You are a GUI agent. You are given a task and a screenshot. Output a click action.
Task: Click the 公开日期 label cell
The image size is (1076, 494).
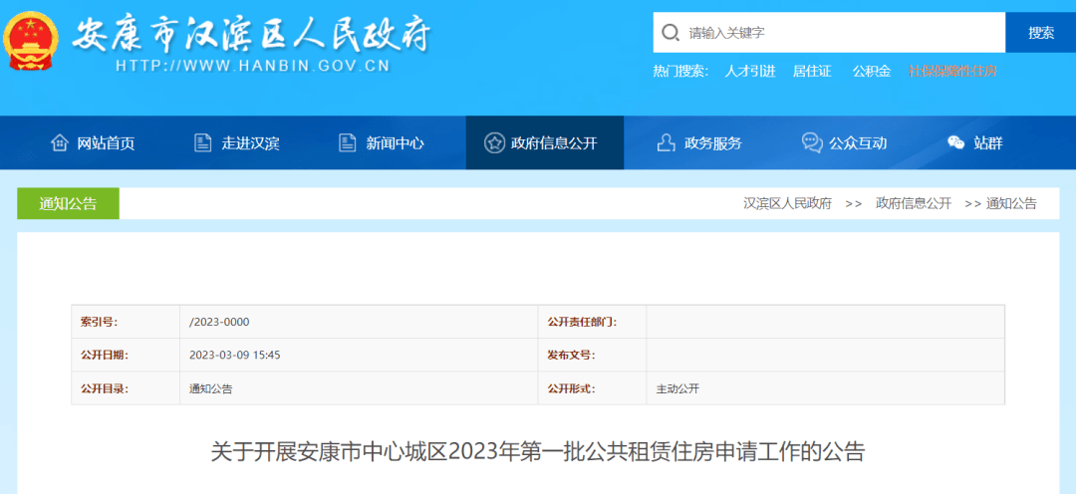pyautogui.click(x=126, y=356)
